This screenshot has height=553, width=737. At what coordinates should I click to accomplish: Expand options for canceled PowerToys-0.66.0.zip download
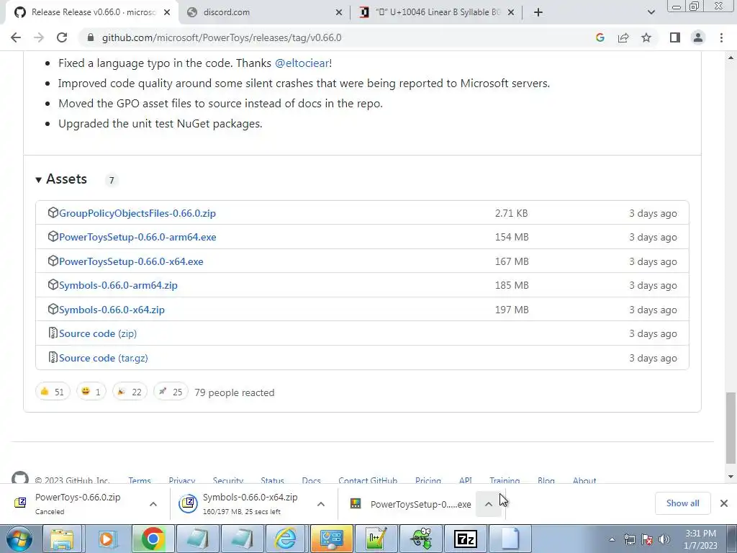[x=153, y=504]
